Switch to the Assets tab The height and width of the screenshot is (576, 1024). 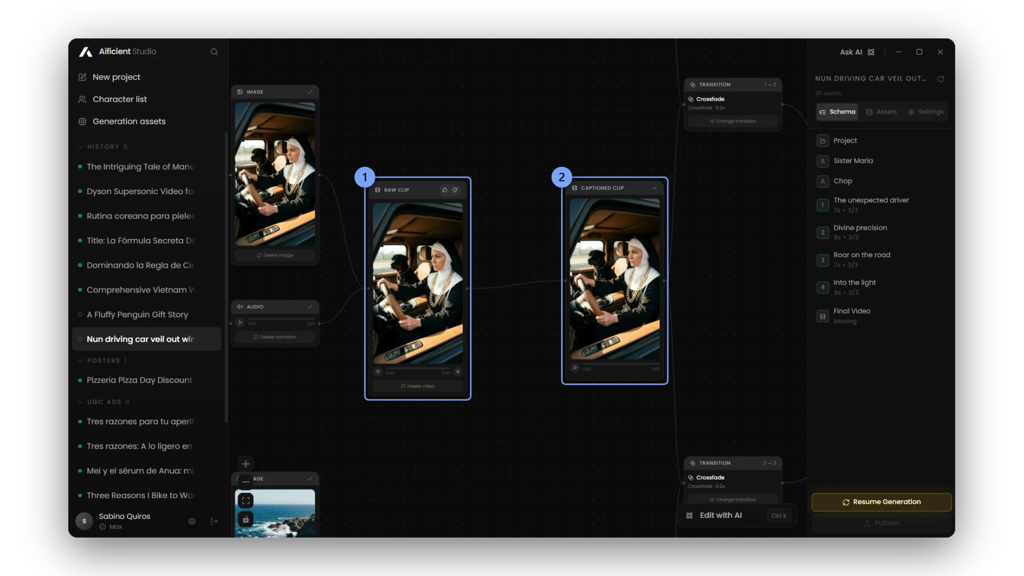point(882,112)
